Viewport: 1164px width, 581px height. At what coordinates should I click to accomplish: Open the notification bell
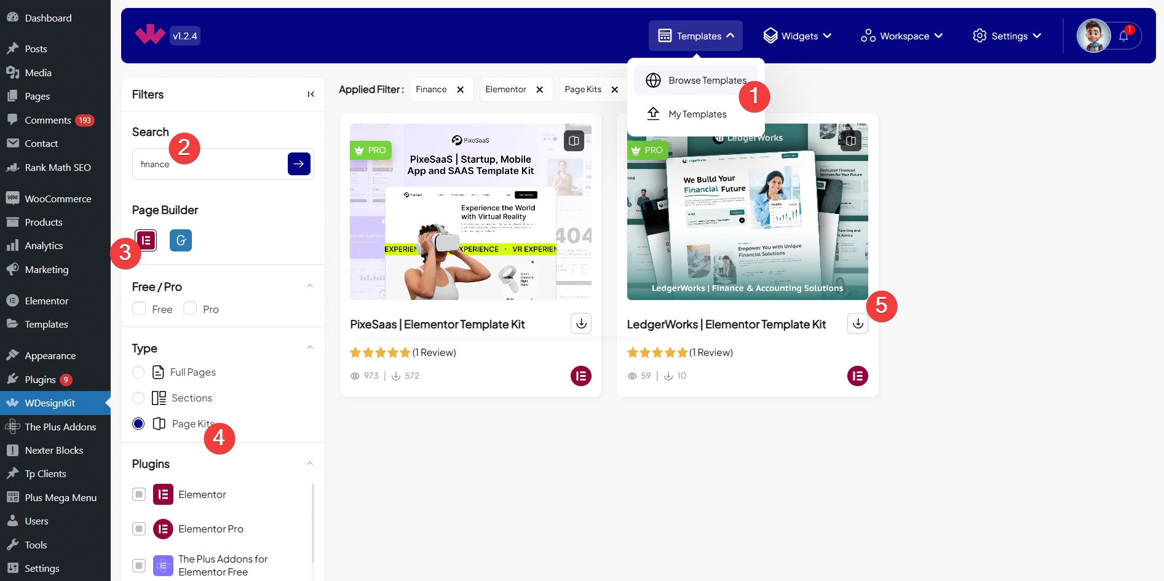click(1123, 36)
